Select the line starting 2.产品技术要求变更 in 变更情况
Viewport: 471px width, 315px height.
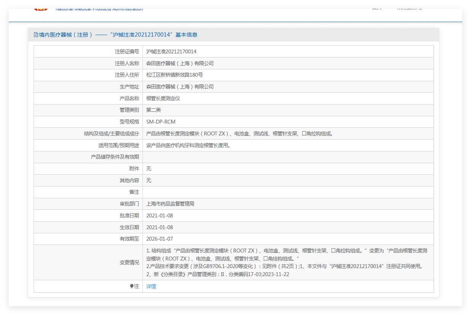click(x=286, y=266)
